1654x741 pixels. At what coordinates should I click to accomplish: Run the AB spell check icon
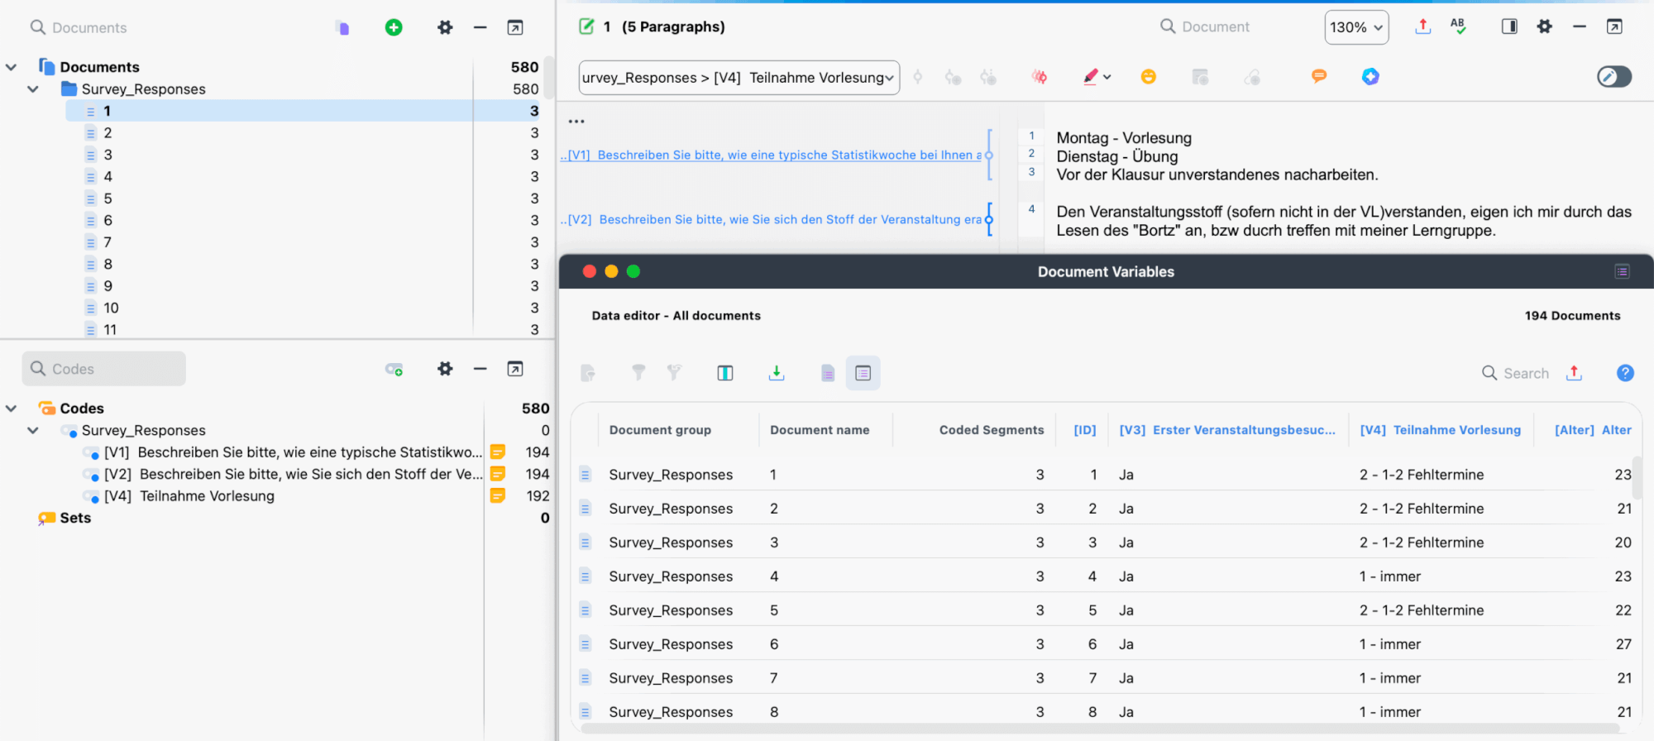pyautogui.click(x=1458, y=26)
